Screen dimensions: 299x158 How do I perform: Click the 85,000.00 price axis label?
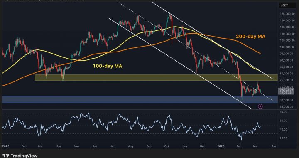(287, 67)
